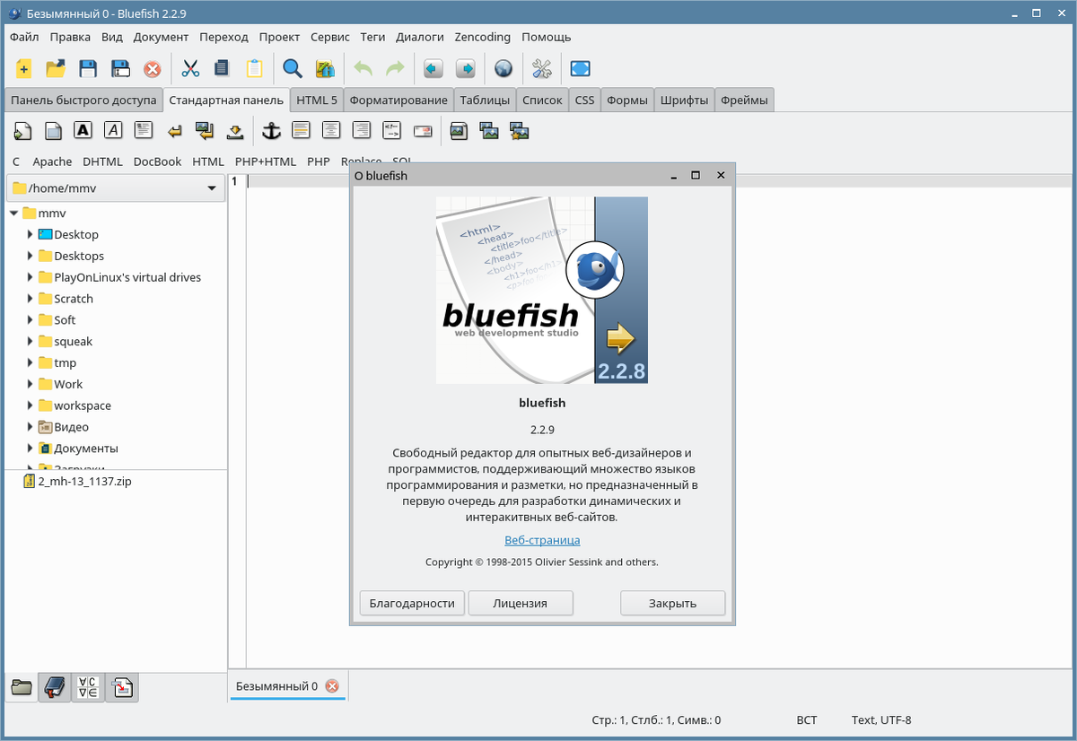Close About dialog with Закрыть button
The image size is (1077, 741).
point(672,603)
